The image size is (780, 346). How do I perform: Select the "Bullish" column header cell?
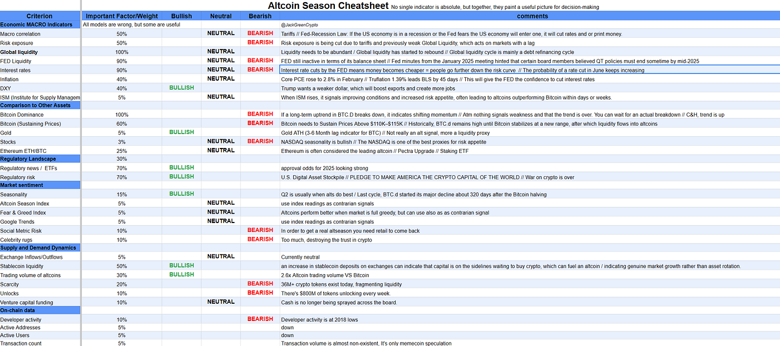coord(182,16)
